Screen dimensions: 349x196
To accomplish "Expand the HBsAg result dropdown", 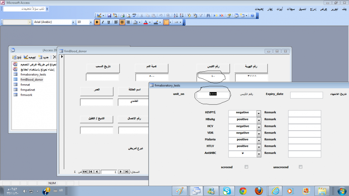I will (259, 120).
